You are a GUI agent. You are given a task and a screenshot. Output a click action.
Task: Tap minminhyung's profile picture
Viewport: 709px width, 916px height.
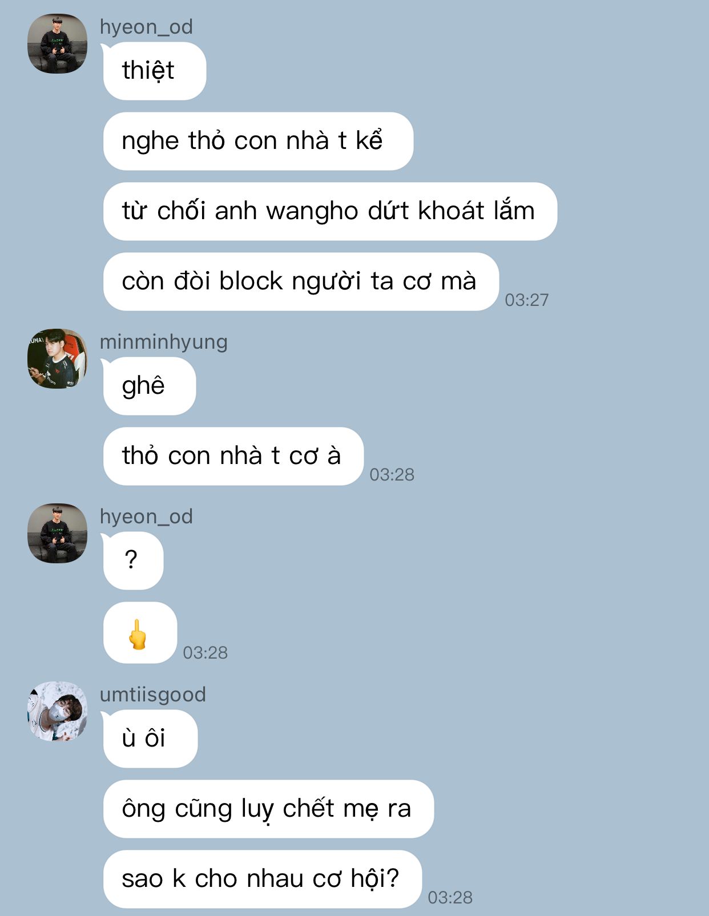pyautogui.click(x=57, y=359)
